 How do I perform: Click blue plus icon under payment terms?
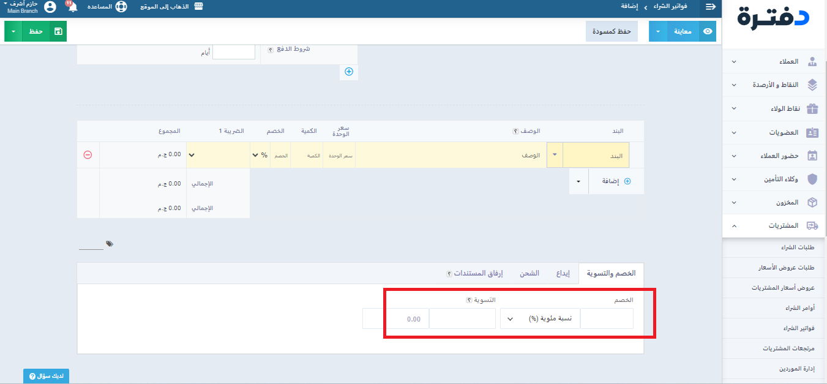point(349,72)
